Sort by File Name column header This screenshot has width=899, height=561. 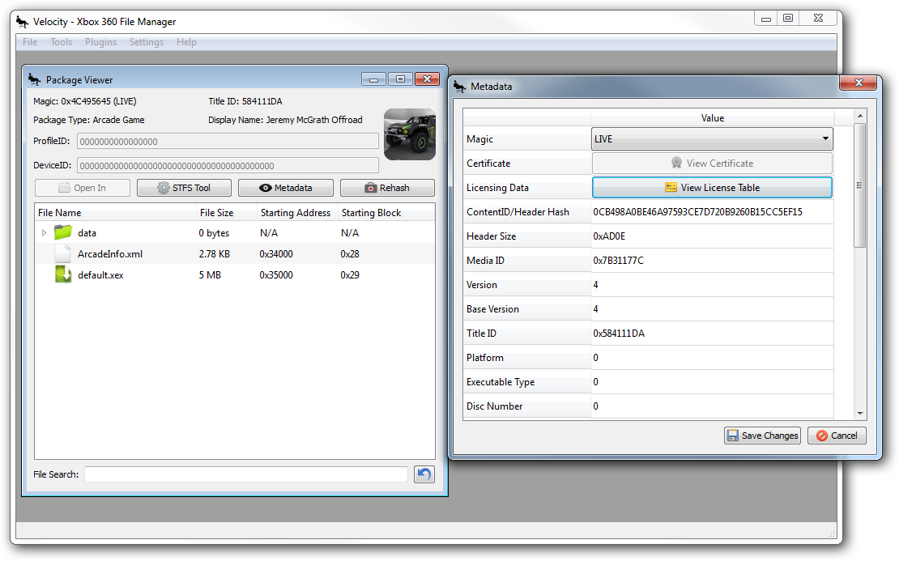click(115, 213)
